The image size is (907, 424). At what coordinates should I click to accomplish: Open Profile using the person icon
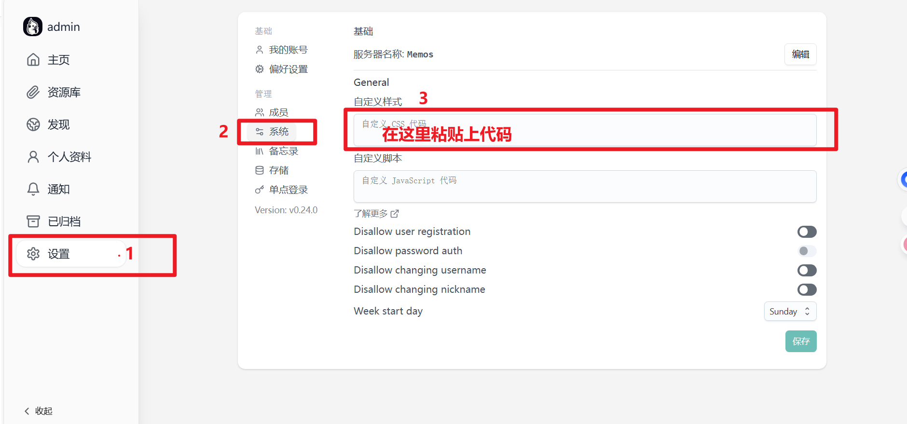click(x=33, y=157)
